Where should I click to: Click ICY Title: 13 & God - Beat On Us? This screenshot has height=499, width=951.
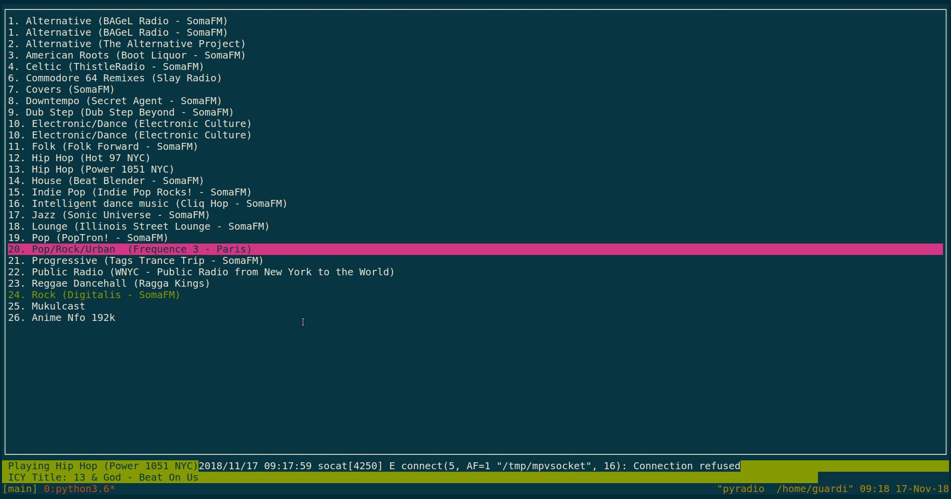103,477
